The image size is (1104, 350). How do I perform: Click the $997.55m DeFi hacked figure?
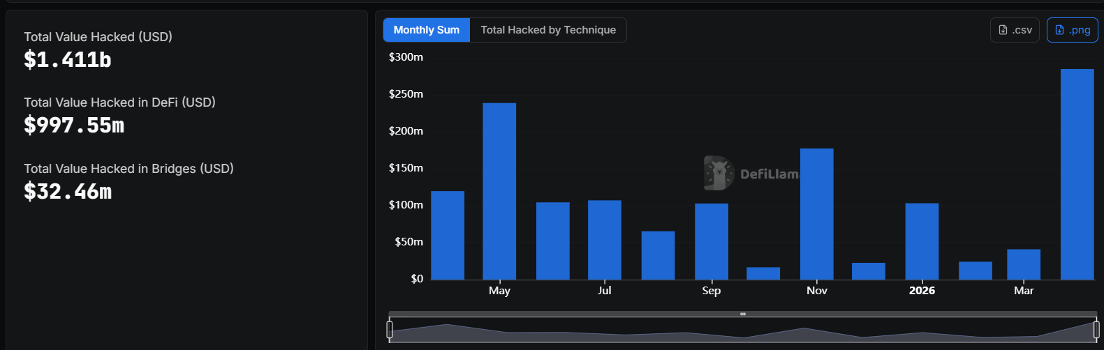(x=74, y=125)
